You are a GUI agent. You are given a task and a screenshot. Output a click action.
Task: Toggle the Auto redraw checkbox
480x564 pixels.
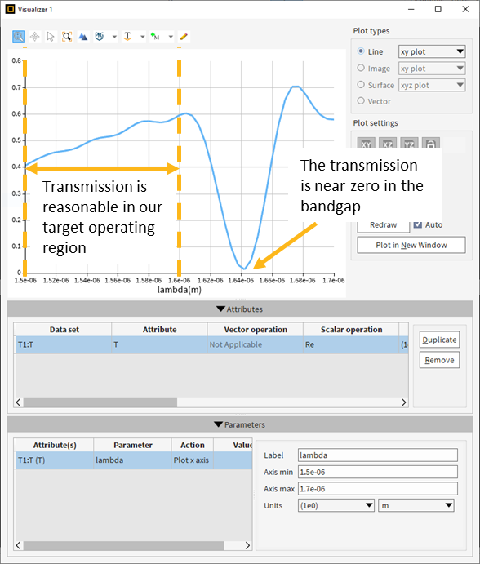tap(418, 224)
